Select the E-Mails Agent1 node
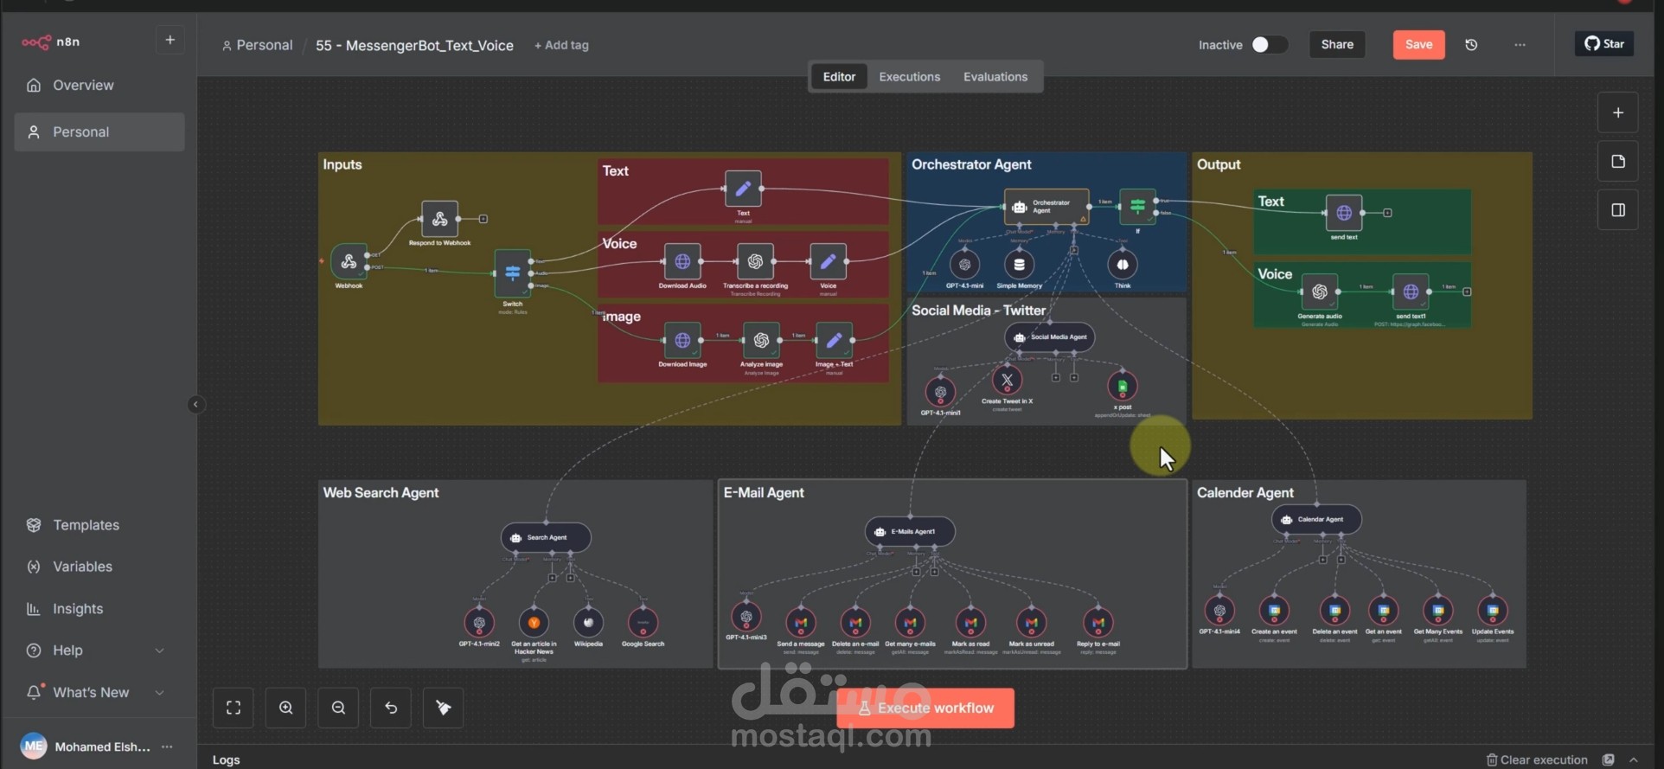 pos(910,531)
